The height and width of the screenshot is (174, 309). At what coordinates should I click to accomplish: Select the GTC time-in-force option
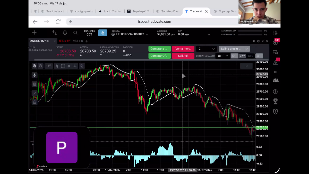pos(251,56)
